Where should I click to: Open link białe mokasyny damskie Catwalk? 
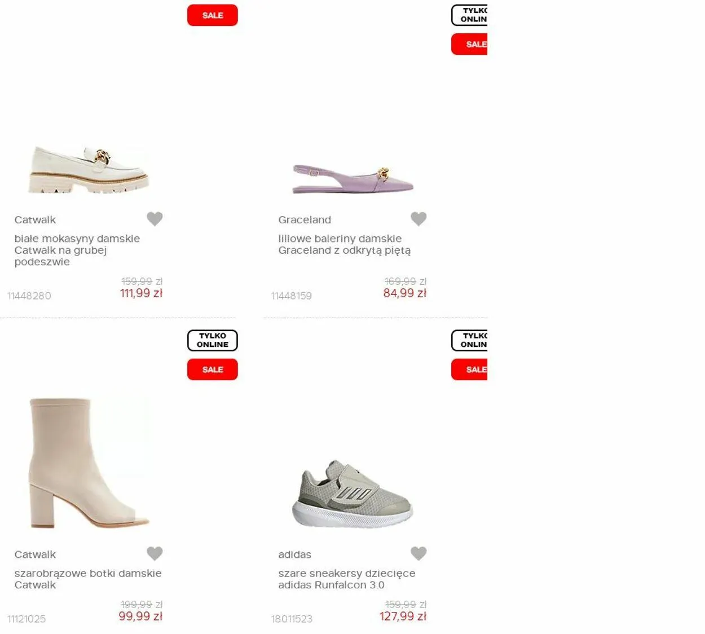(x=77, y=250)
